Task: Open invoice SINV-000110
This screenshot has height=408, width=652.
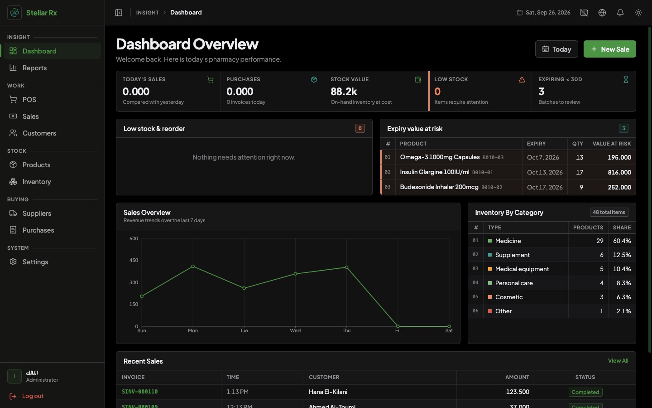Action: coord(140,392)
